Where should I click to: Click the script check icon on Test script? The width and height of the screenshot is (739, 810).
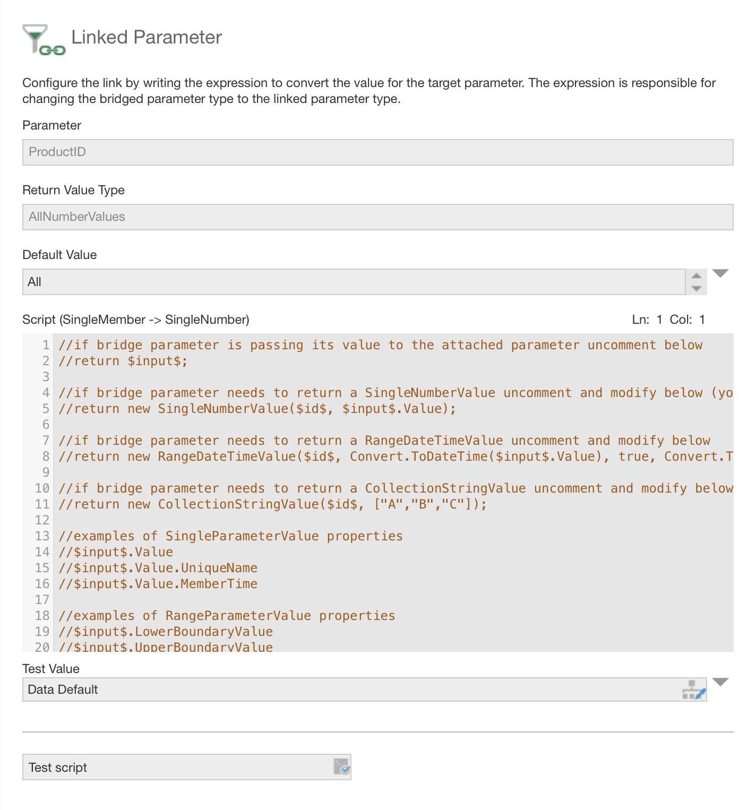[341, 767]
